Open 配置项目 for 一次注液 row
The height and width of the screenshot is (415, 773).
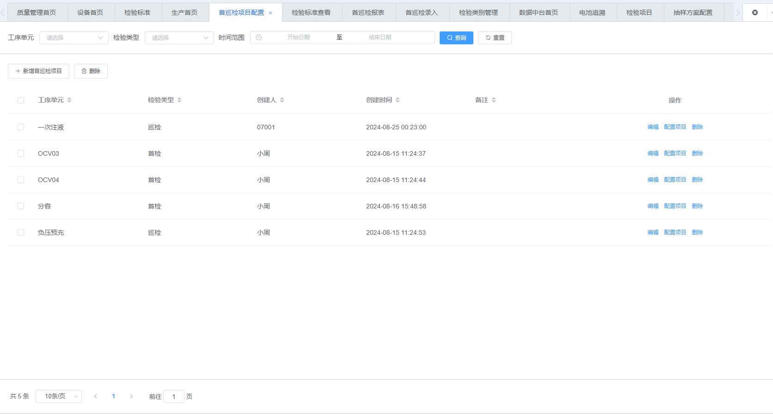click(675, 127)
